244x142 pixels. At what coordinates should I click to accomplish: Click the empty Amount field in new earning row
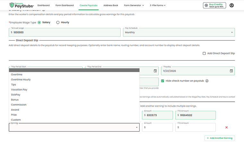(157, 127)
